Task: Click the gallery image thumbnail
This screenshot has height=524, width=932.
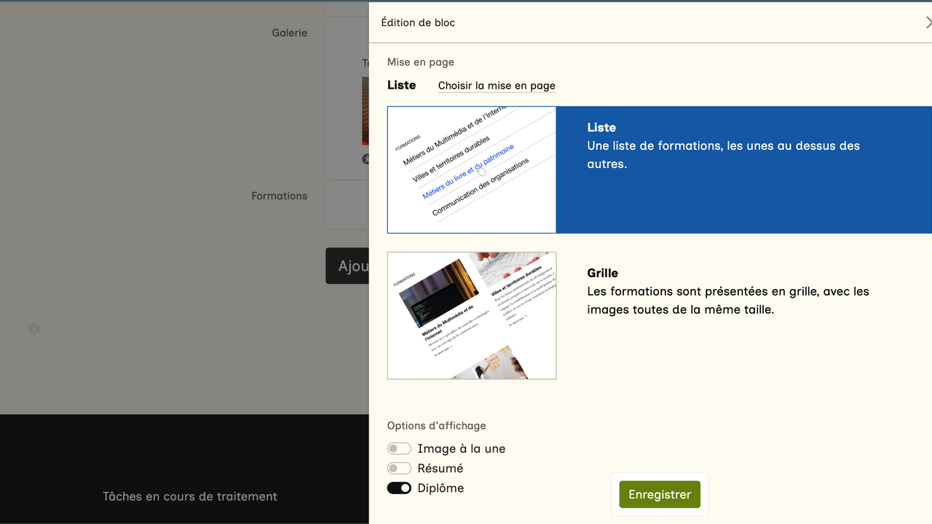Action: (x=366, y=111)
